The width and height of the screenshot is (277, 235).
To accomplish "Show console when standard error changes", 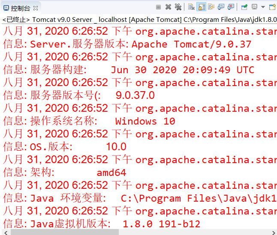I will point(231,7).
